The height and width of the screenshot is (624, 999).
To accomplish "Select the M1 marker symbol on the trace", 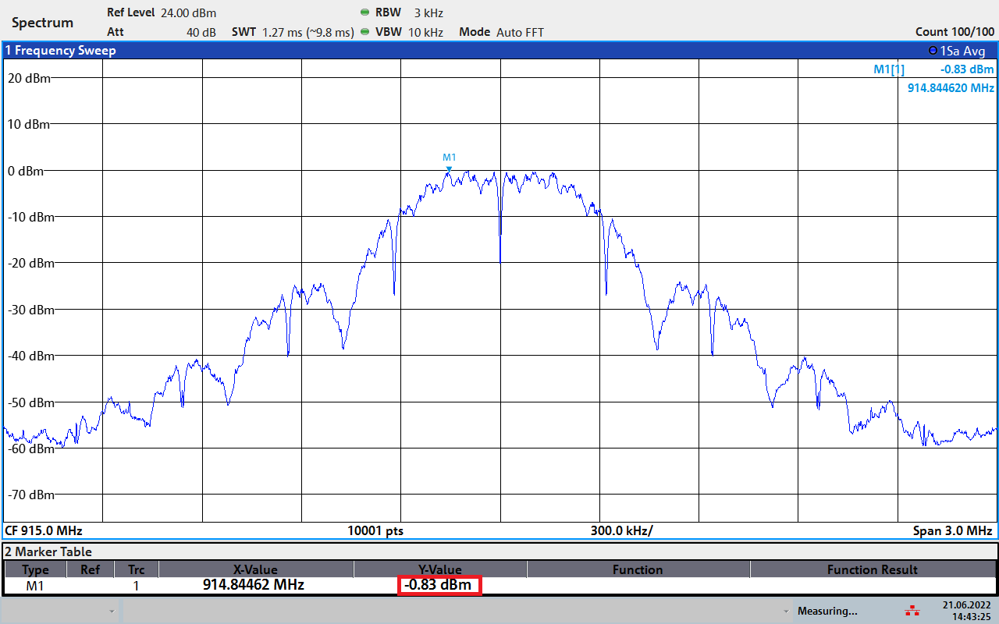I will (x=449, y=167).
